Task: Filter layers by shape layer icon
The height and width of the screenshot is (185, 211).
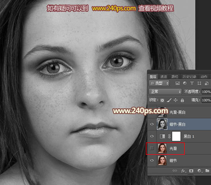Action: pyautogui.click(x=199, y=83)
